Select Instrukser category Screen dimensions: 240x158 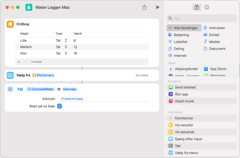pos(214,28)
